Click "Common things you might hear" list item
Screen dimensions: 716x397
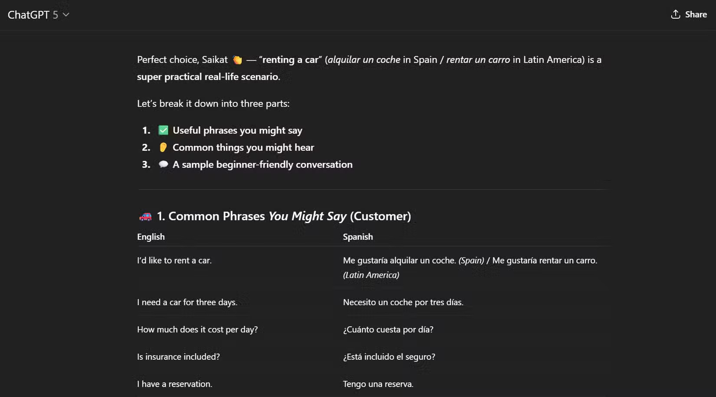coord(243,147)
